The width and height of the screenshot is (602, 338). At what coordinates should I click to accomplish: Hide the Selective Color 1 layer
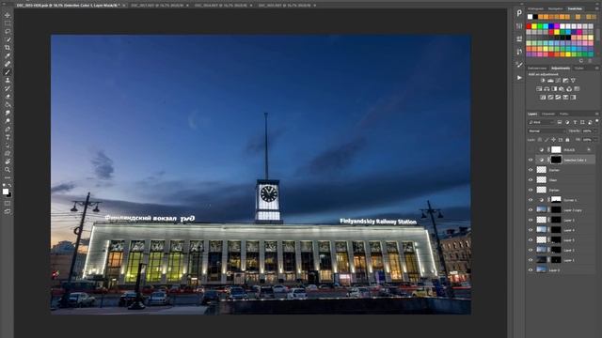coord(531,160)
